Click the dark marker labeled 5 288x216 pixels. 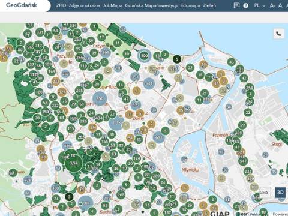point(177,59)
